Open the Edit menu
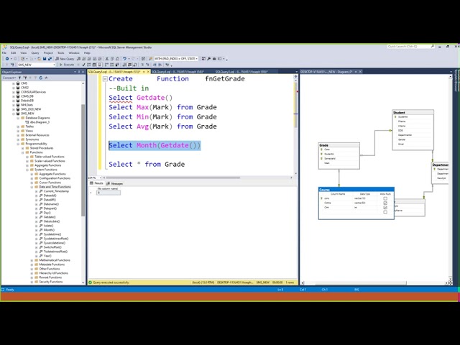460x345 pixels. (14, 53)
